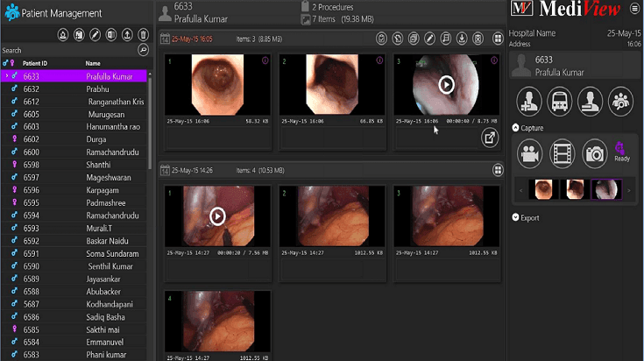
Task: Open image 4 thumbnail from 14:26 procedure
Action: [217, 322]
